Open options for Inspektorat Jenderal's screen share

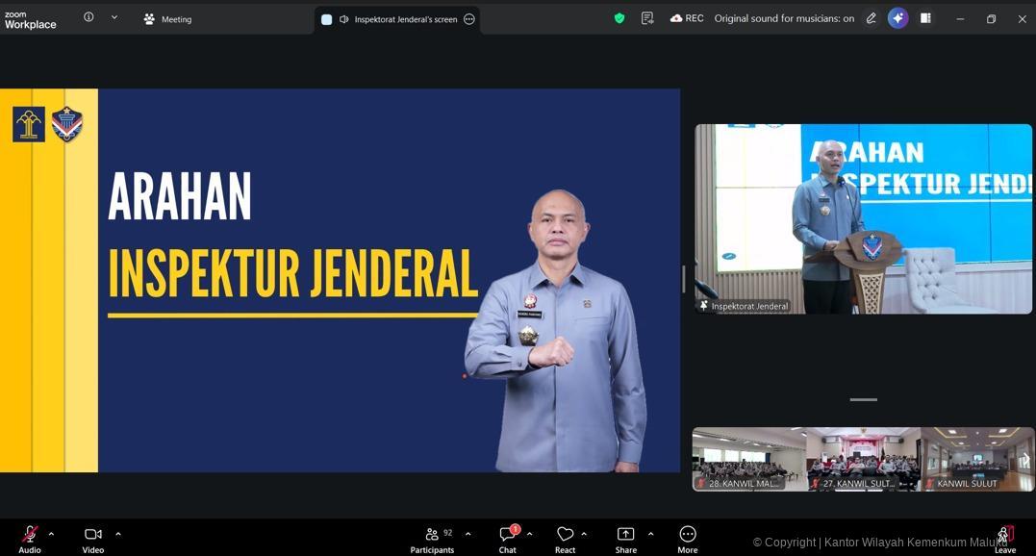[x=469, y=19]
